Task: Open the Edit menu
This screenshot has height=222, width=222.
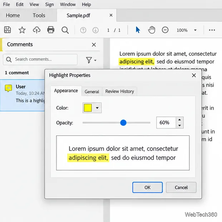Action: click(20, 4)
